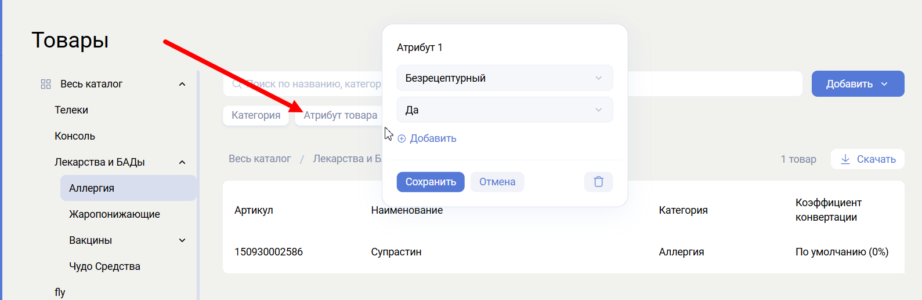
Task: Click the trash icon in attribute popup
Action: [598, 182]
